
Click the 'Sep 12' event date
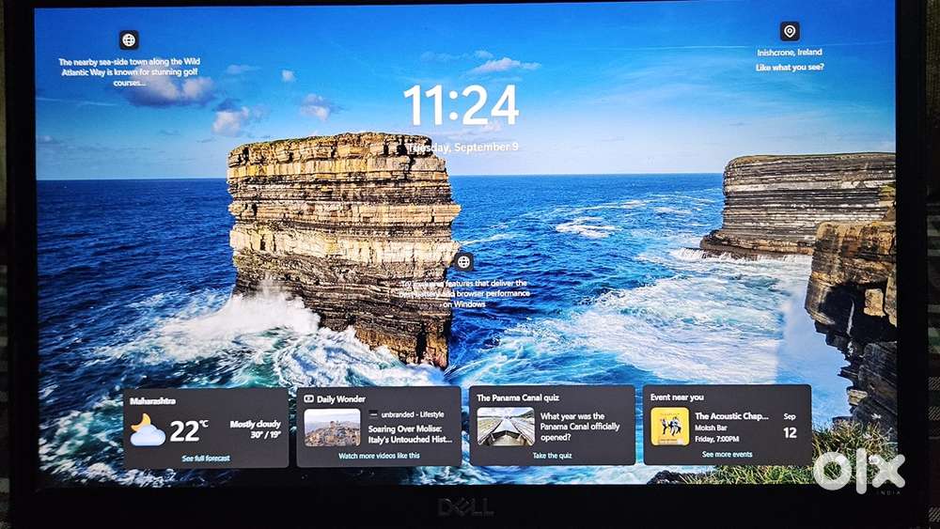(x=791, y=427)
